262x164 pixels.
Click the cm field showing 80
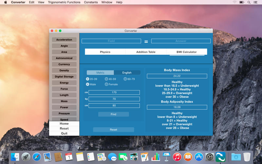pyautogui.click(x=114, y=105)
